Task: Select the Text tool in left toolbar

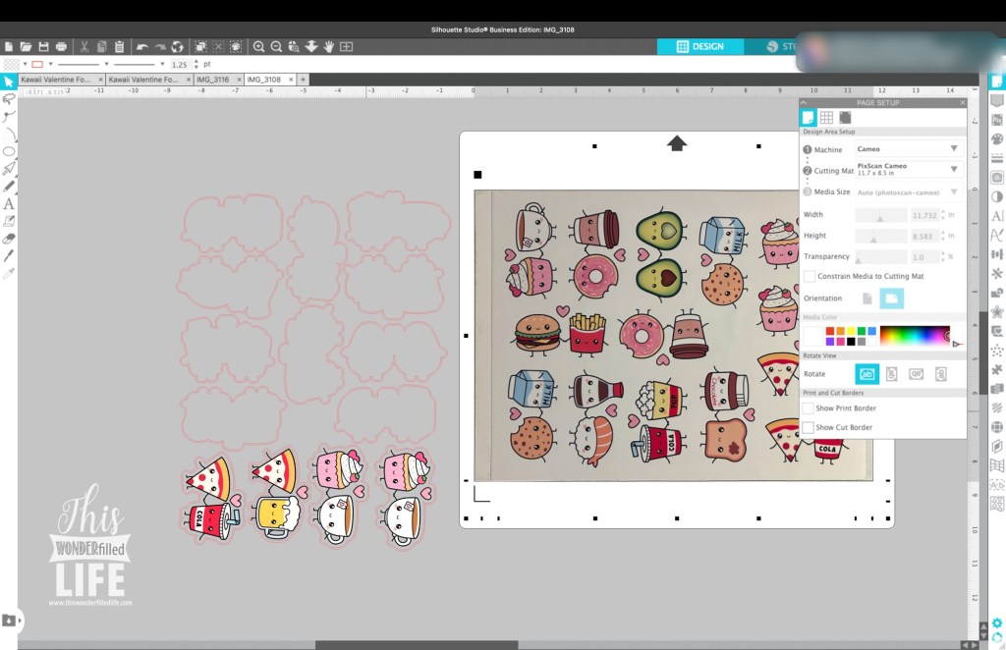Action: [9, 203]
